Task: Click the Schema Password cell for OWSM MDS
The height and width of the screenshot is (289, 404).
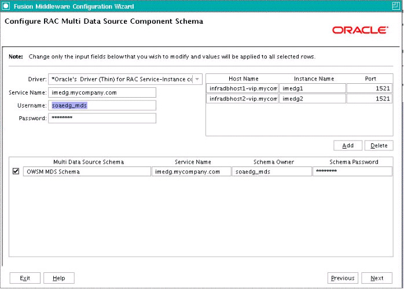Action: 353,172
